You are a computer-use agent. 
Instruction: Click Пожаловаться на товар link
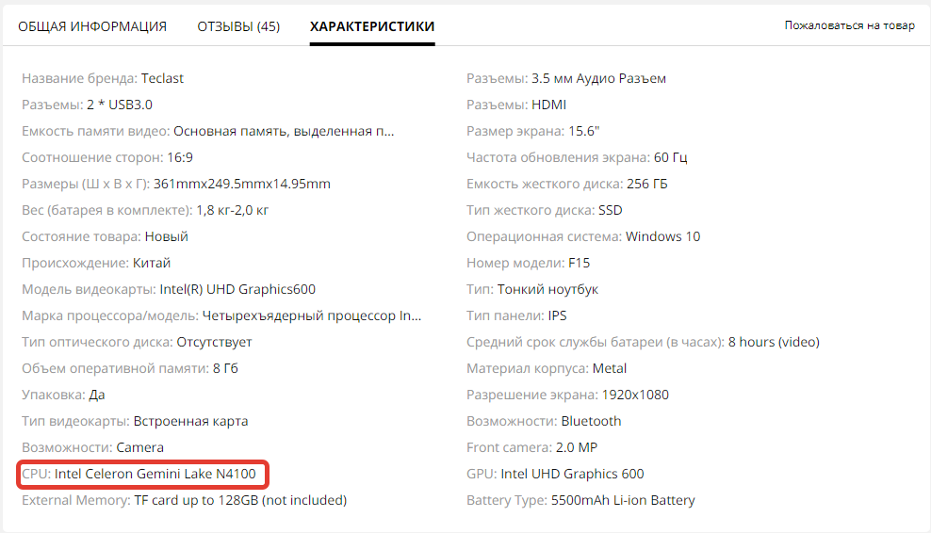coord(850,25)
